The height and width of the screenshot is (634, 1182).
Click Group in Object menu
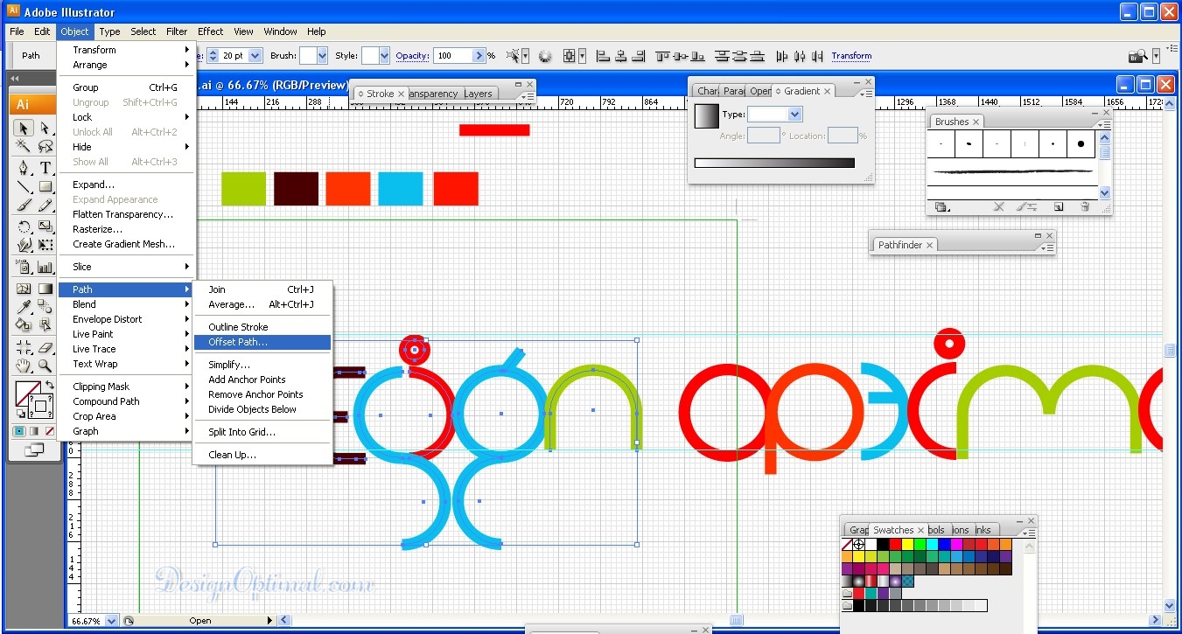coord(127,87)
